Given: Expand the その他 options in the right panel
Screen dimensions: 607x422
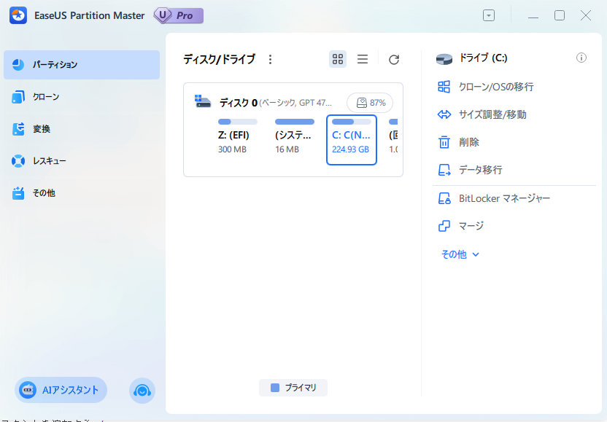Looking at the screenshot, I should 460,254.
